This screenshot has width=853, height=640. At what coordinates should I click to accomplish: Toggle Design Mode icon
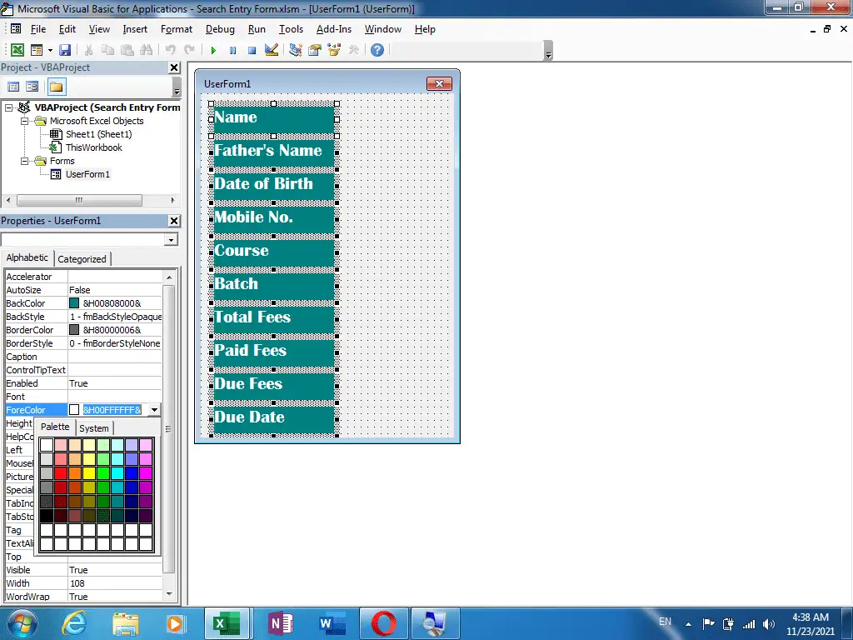coord(272,50)
